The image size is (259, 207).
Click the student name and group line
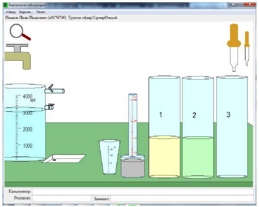coord(61,18)
